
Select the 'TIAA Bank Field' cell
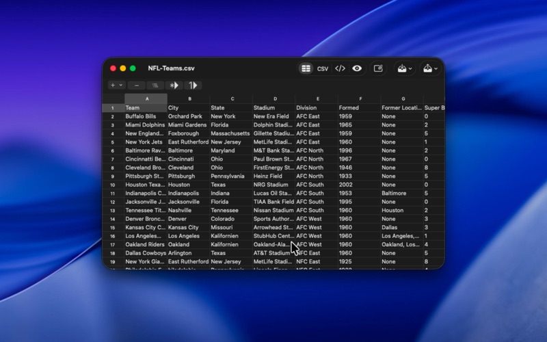click(274, 202)
